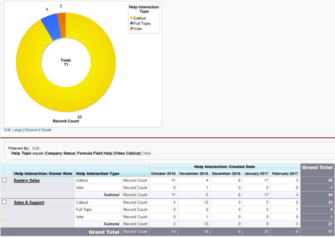Open the Sales & Support role link
This screenshot has width=335, height=238.
[29, 202]
